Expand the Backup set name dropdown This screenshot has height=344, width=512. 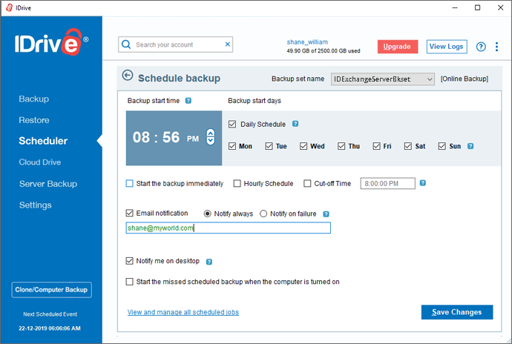[x=382, y=79]
